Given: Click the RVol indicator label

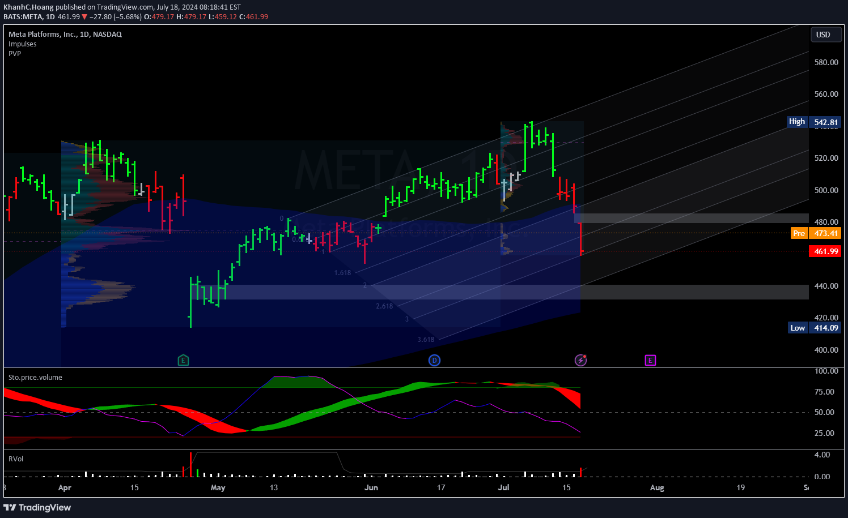Looking at the screenshot, I should [16, 459].
